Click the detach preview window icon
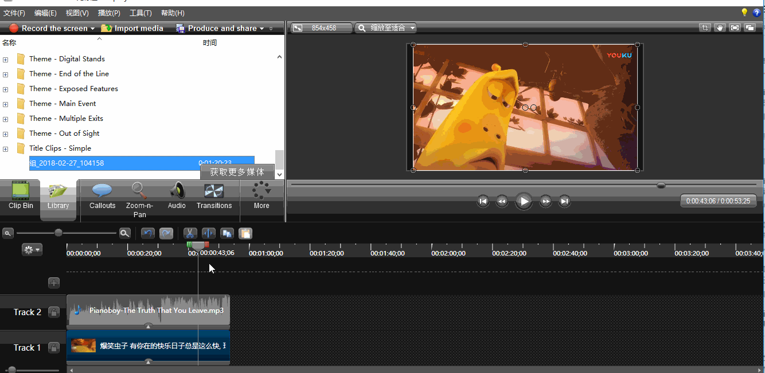This screenshot has width=765, height=373. click(x=750, y=28)
